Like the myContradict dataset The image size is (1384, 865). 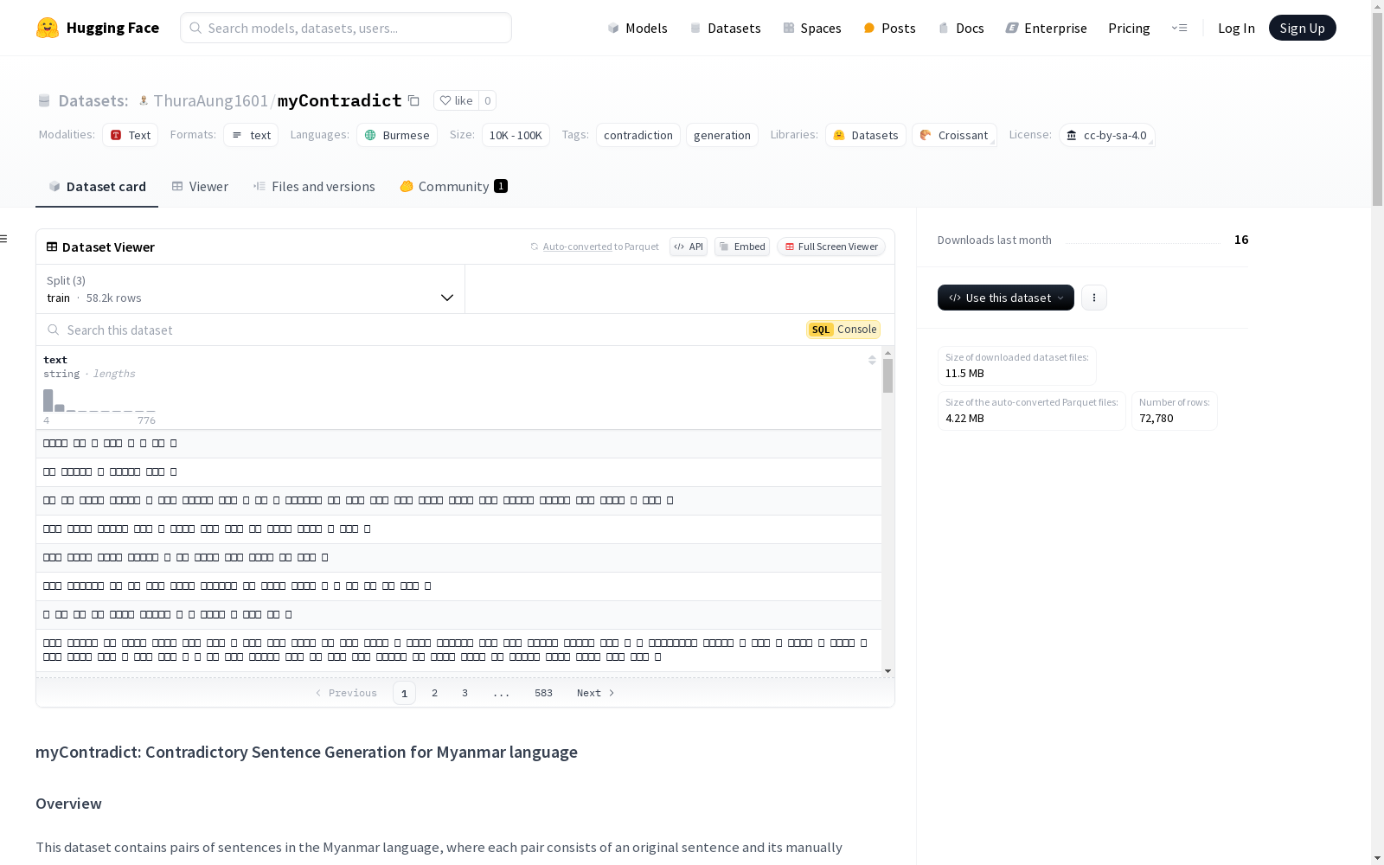(x=456, y=100)
